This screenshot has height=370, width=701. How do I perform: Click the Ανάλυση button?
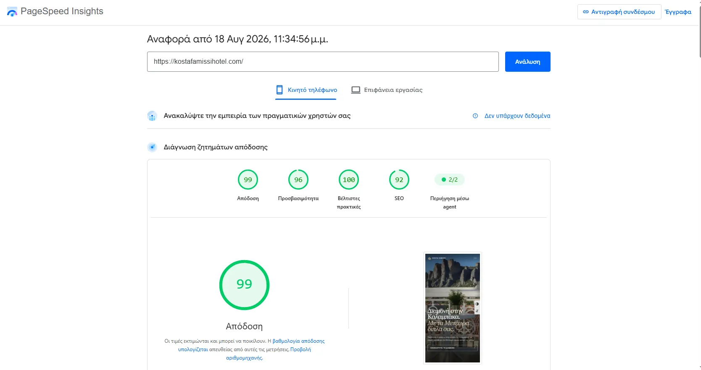tap(527, 62)
